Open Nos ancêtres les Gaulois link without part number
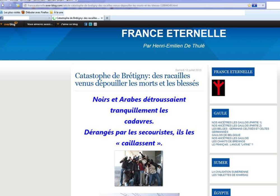This screenshot has width=280, height=196. [x=230, y=138]
